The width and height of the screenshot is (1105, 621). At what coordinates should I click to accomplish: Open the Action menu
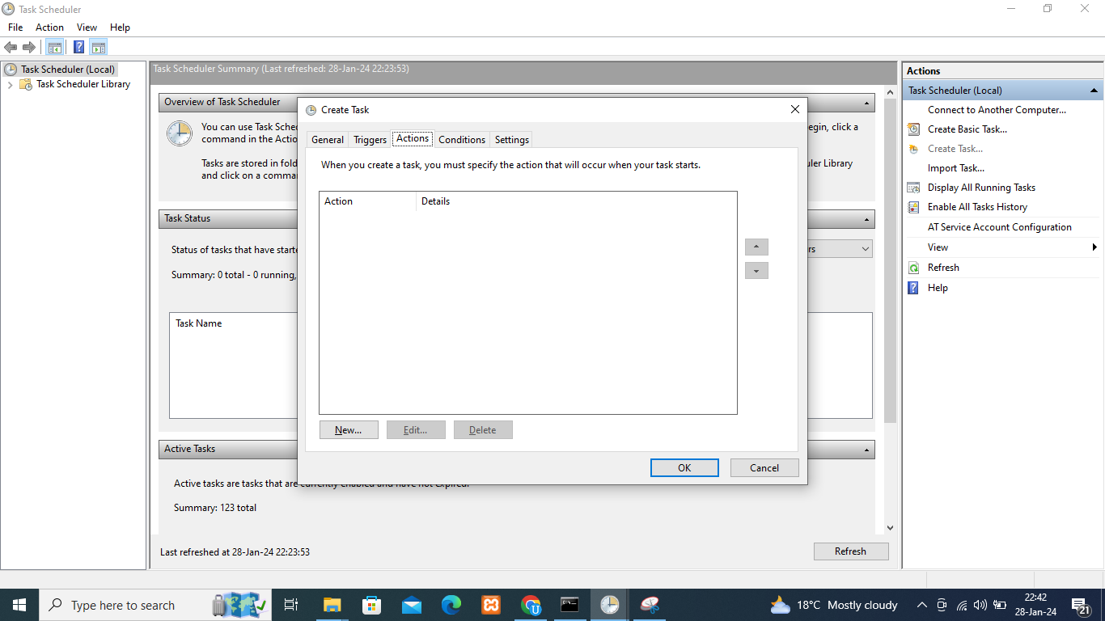[x=49, y=27]
